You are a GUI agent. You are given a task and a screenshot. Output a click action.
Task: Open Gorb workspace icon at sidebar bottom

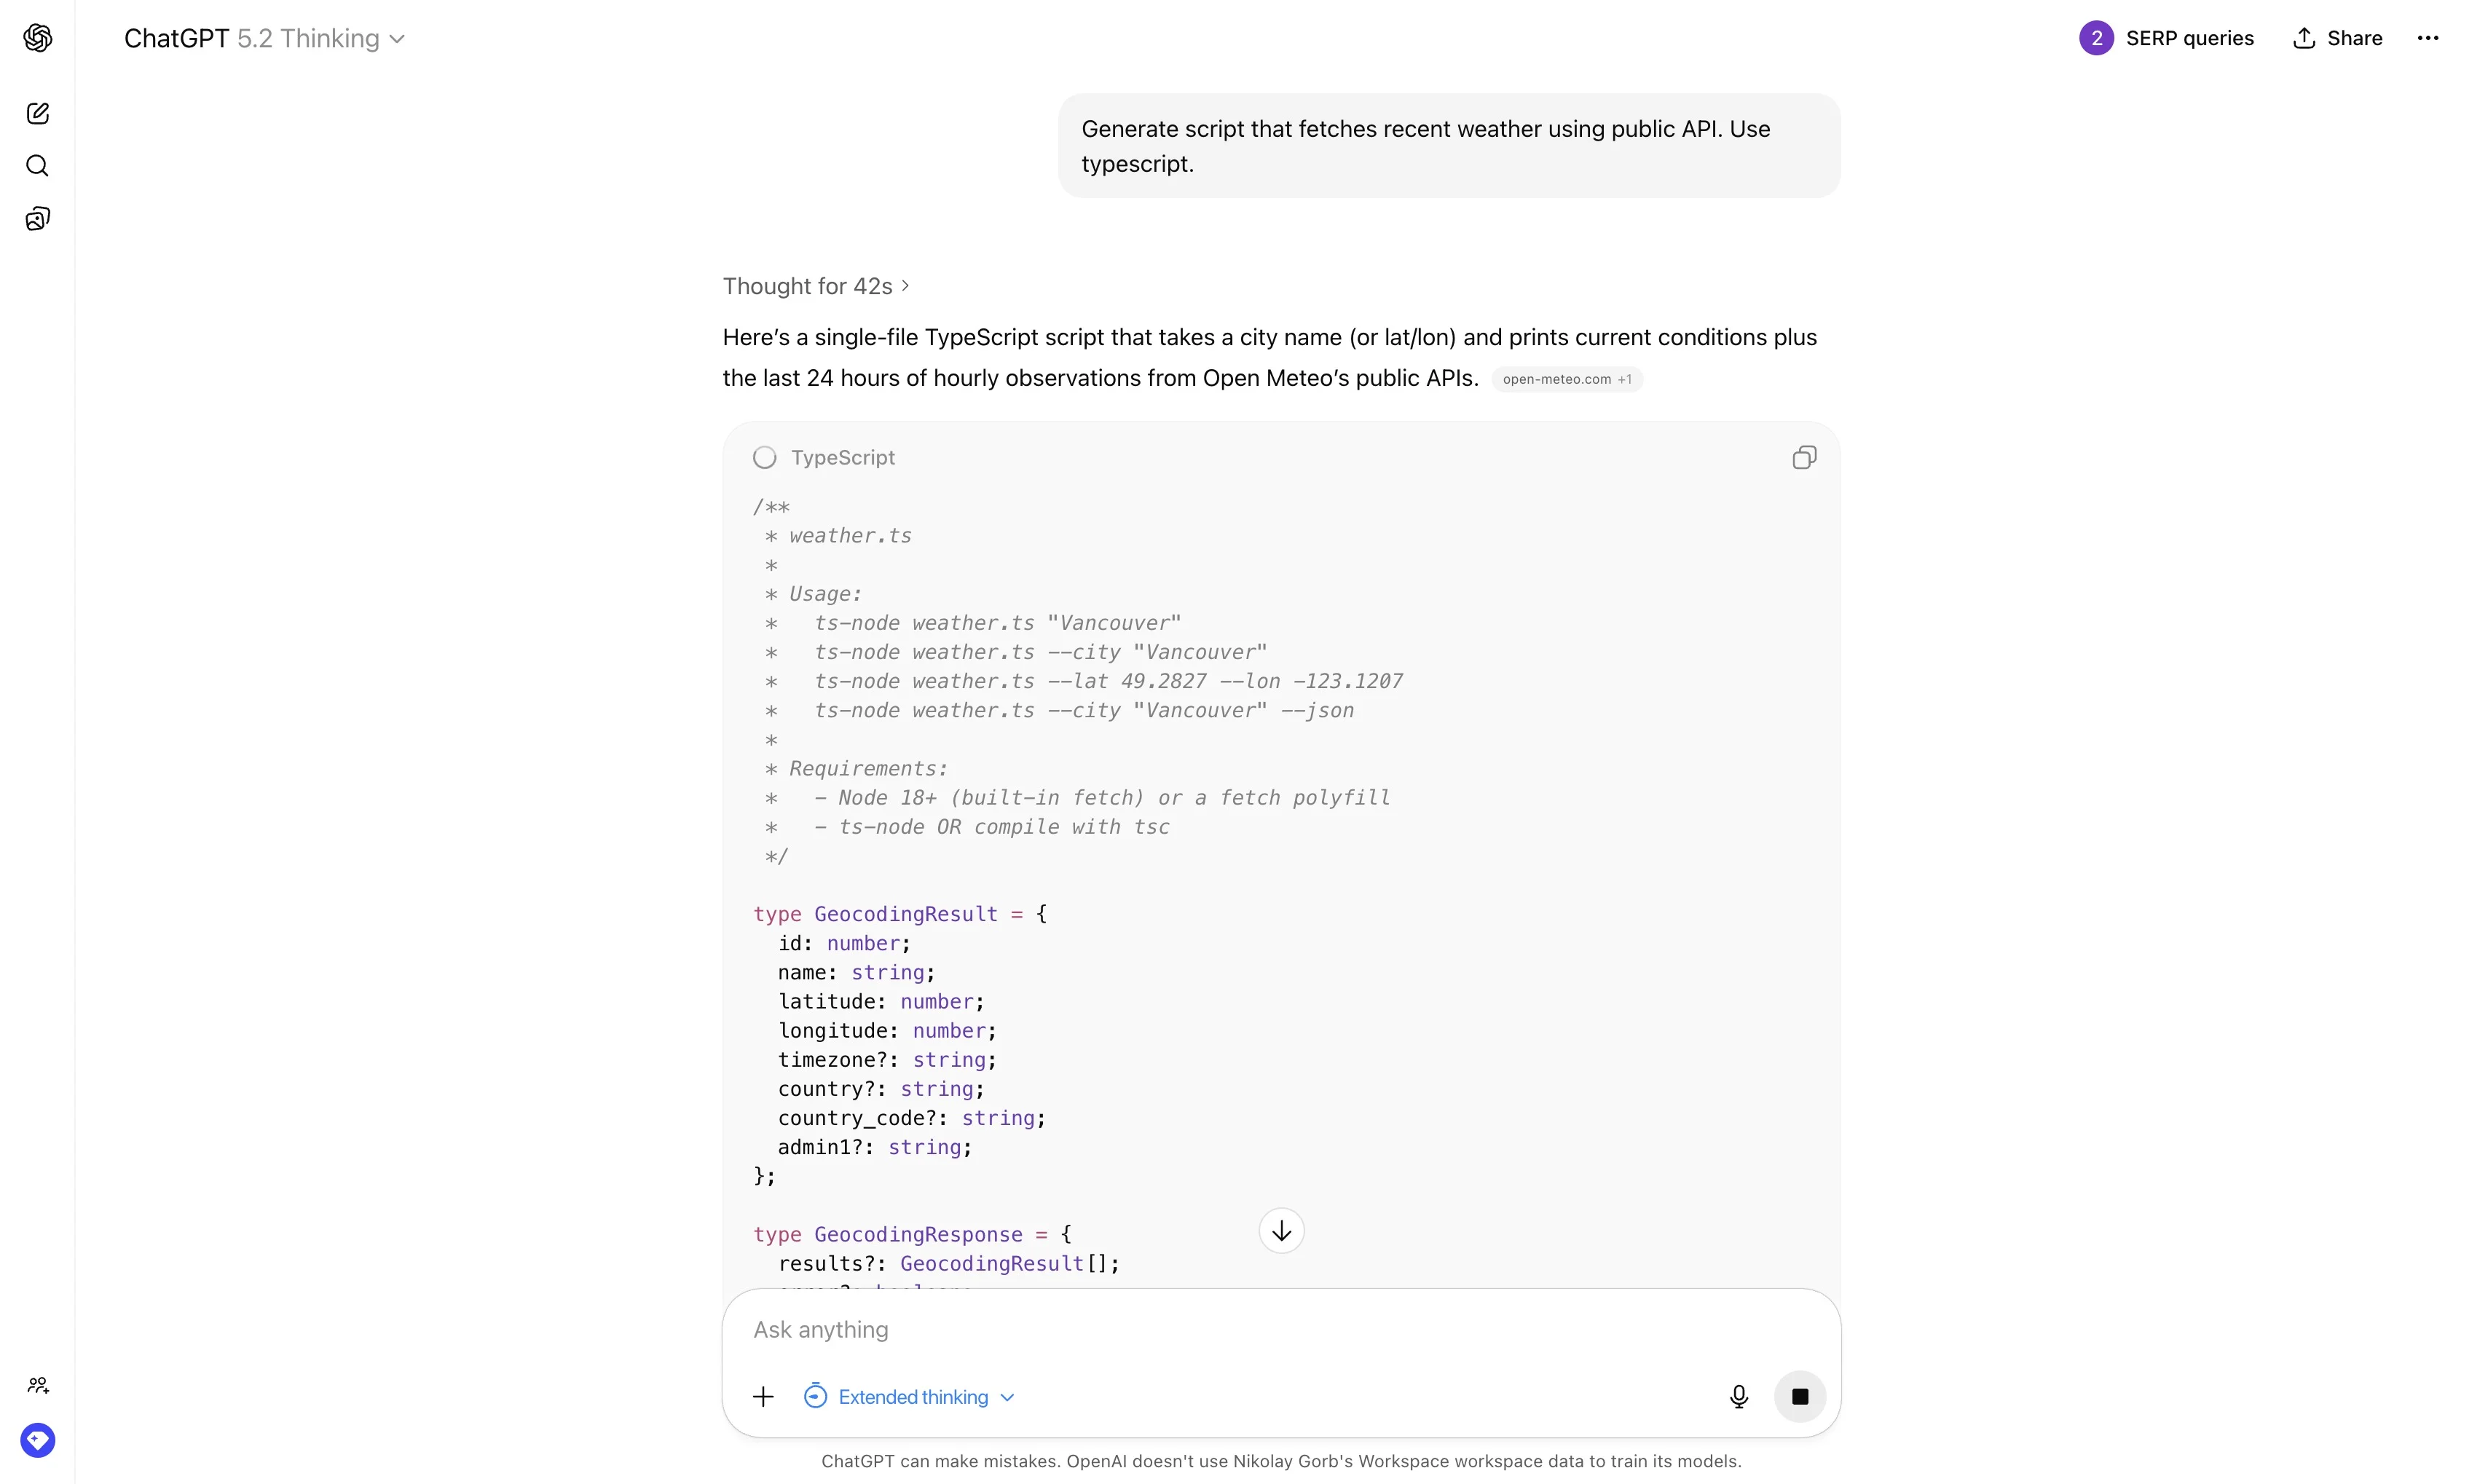click(x=38, y=1440)
